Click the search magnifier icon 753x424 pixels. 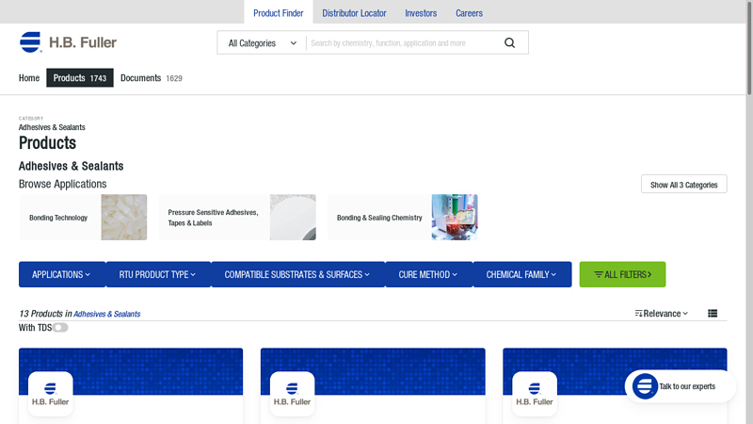(509, 42)
